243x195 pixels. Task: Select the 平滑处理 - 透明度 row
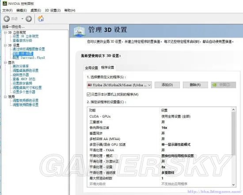coord(159,172)
